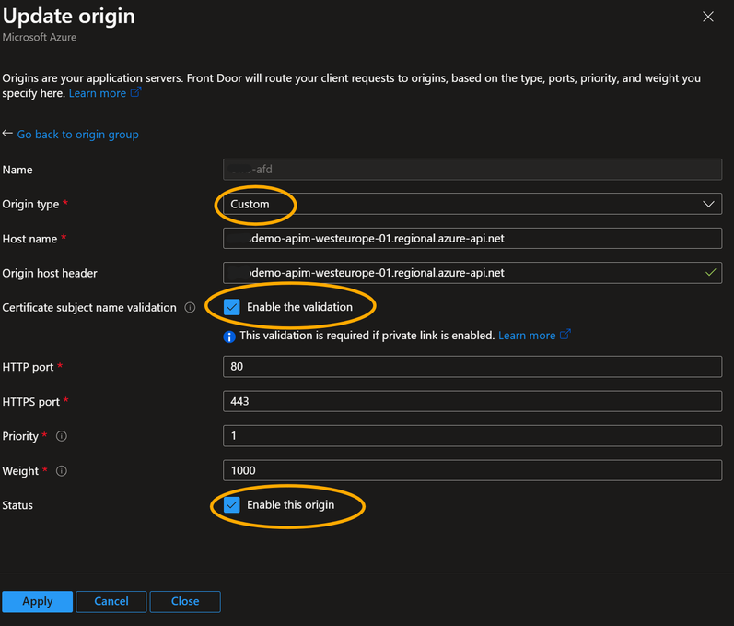Click the green checkmark in Origin host header
The height and width of the screenshot is (626, 734).
[x=710, y=273]
